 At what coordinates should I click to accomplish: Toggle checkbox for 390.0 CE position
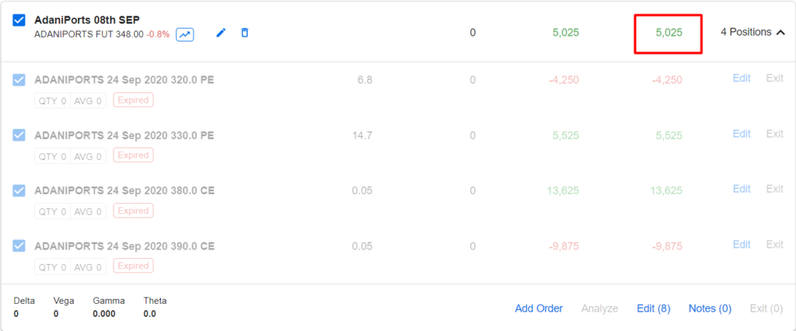pos(19,246)
